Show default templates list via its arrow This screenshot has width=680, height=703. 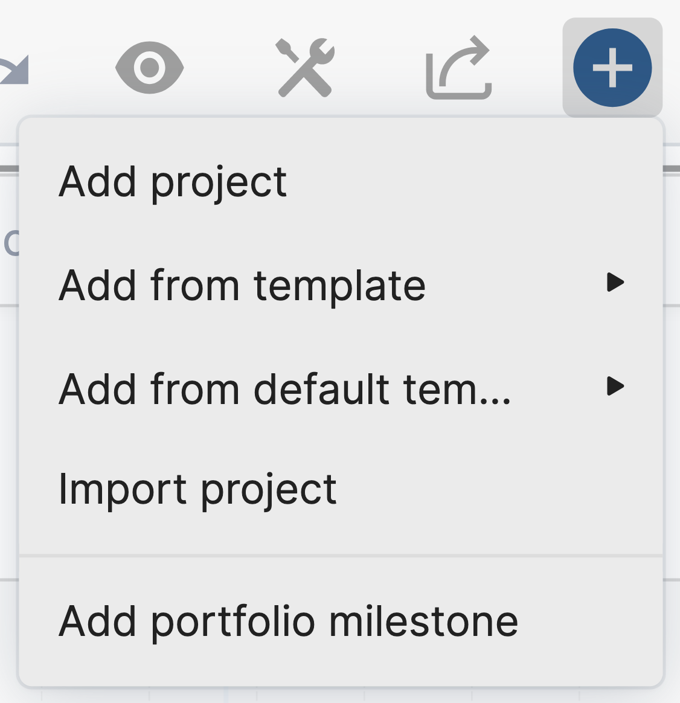click(x=615, y=386)
